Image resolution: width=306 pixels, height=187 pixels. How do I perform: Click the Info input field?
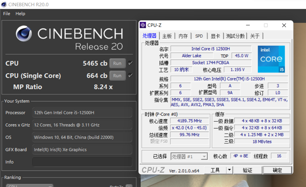point(82,162)
